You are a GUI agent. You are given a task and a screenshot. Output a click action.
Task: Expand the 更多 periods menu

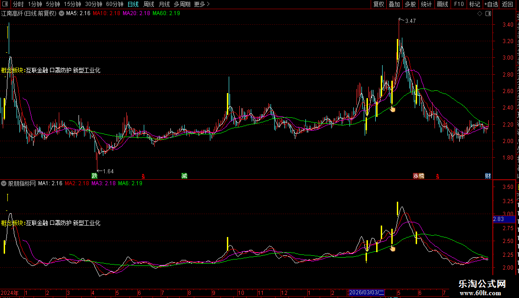point(202,4)
